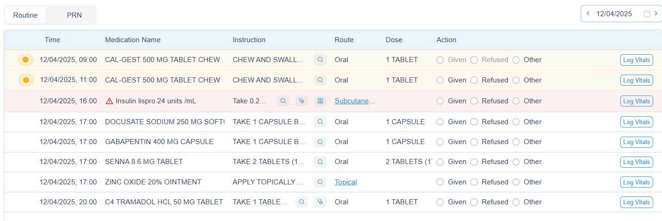Advance to next day with right chevron
Image resolution: width=662 pixels, height=221 pixels.
[x=656, y=14]
